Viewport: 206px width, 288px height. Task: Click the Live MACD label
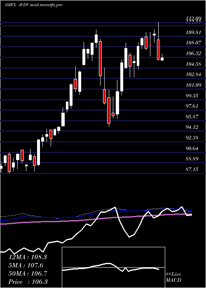[x=173, y=277]
